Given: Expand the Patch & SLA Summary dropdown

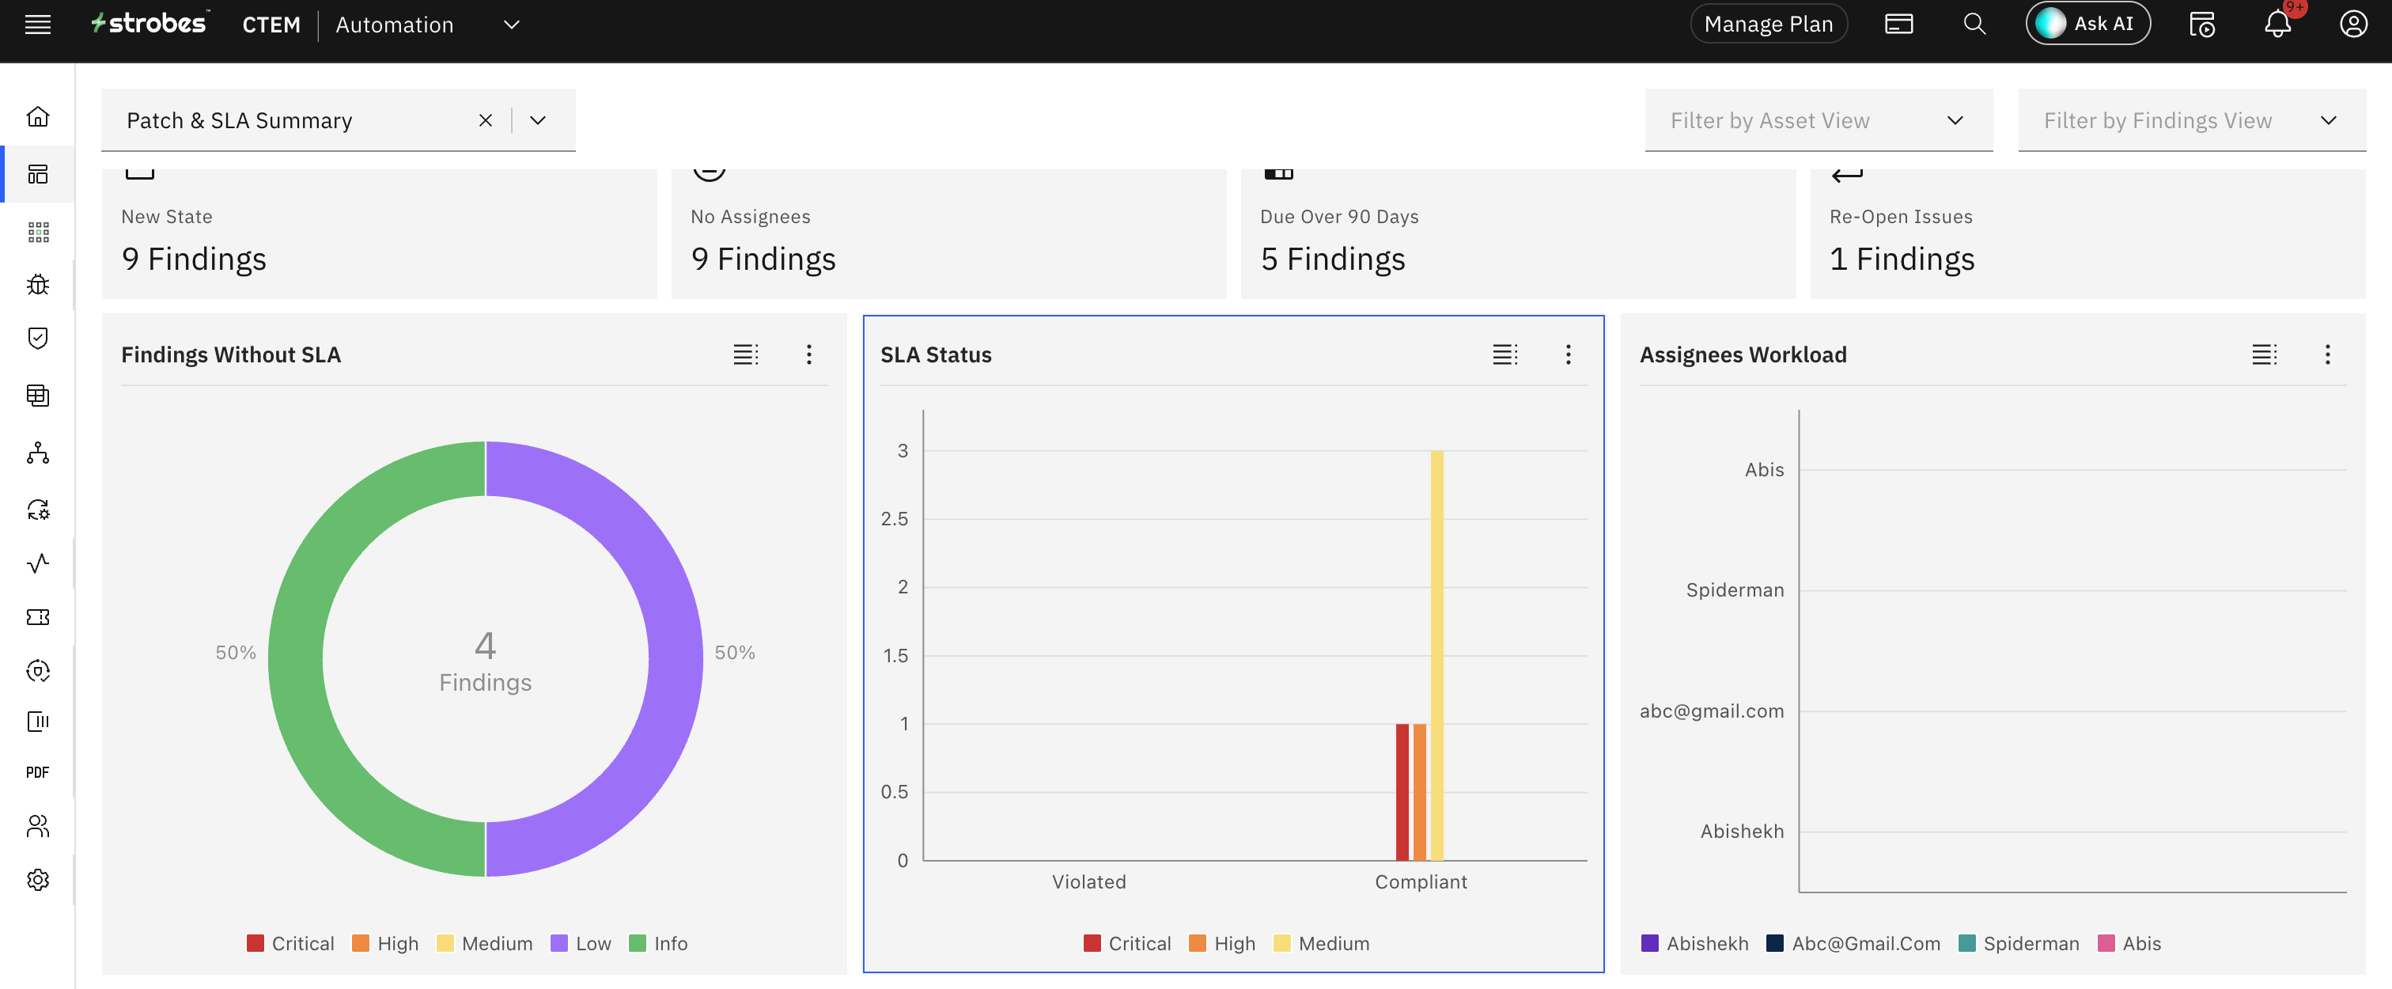Looking at the screenshot, I should 538,121.
